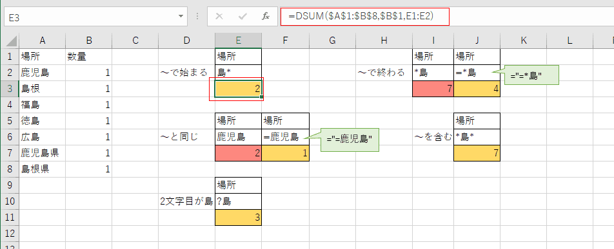Select row 3 header
Image resolution: width=614 pixels, height=249 pixels.
click(x=10, y=88)
